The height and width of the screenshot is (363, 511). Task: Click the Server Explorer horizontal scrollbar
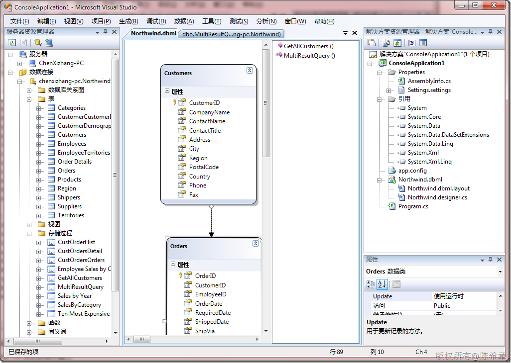pos(37,341)
